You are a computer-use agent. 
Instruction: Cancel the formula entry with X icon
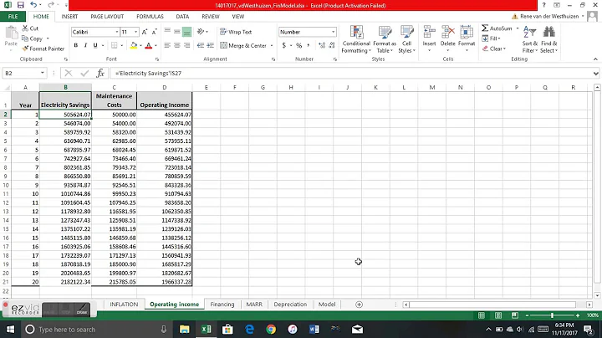(69, 73)
